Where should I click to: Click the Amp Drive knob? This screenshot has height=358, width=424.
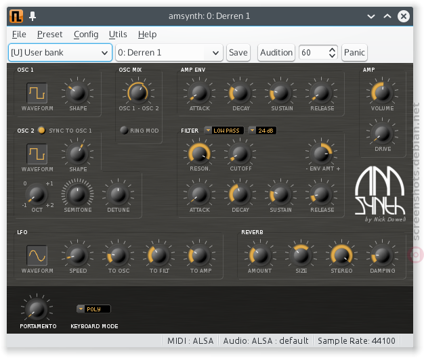(x=382, y=134)
